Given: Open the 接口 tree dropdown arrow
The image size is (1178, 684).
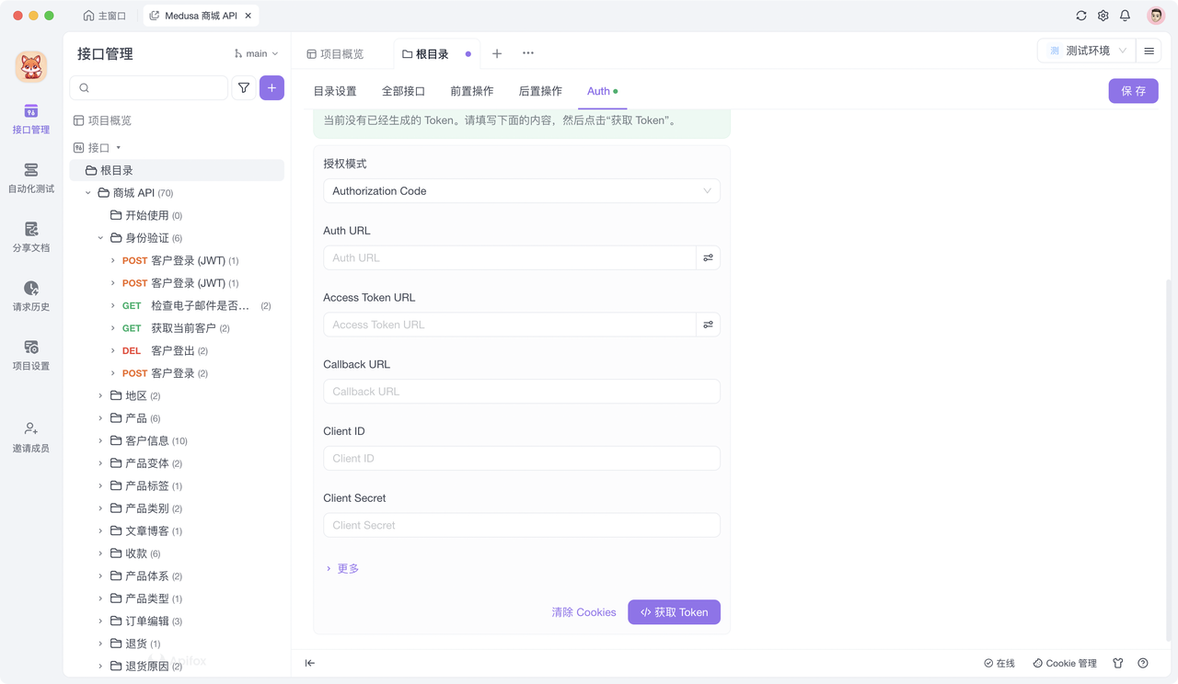Looking at the screenshot, I should [119, 148].
